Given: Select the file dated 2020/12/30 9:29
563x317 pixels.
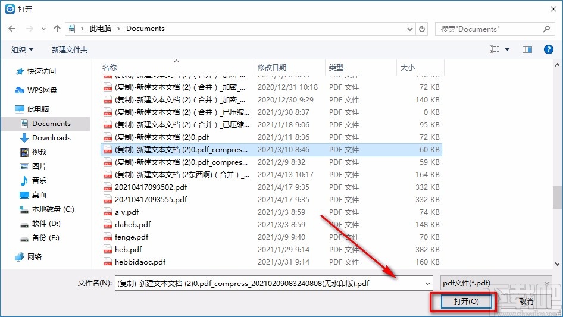Looking at the screenshot, I should pyautogui.click(x=271, y=100).
